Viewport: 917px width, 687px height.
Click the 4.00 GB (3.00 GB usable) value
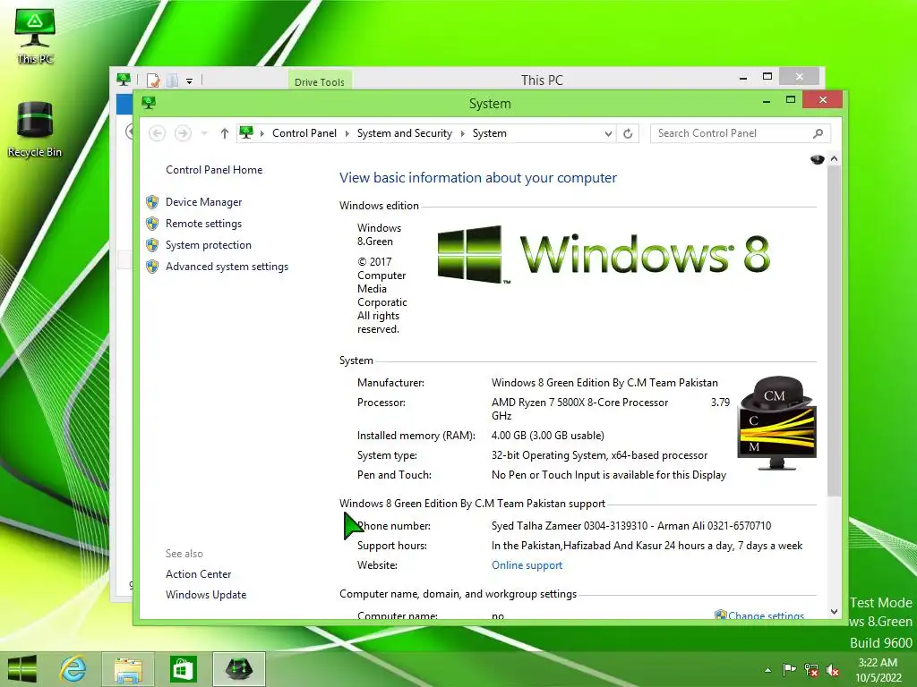click(x=548, y=436)
